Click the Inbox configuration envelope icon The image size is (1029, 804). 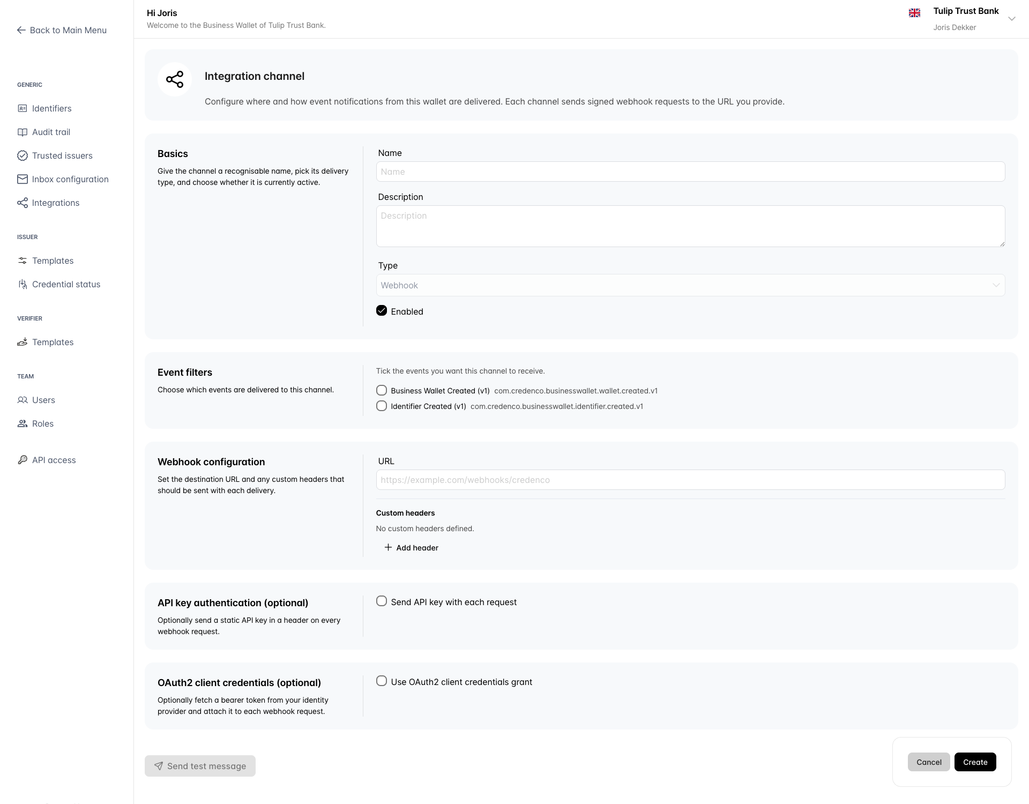[x=23, y=179]
